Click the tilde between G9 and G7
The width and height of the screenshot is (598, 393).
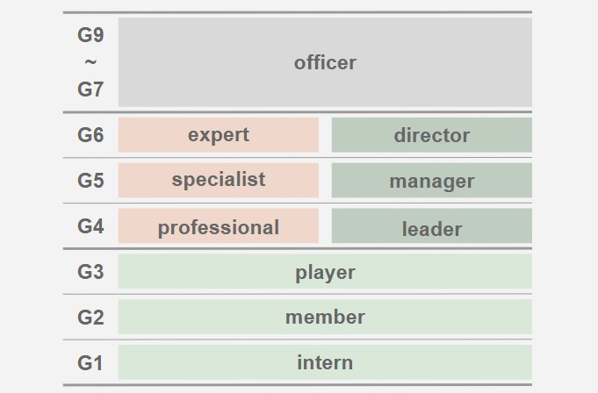tap(90, 61)
